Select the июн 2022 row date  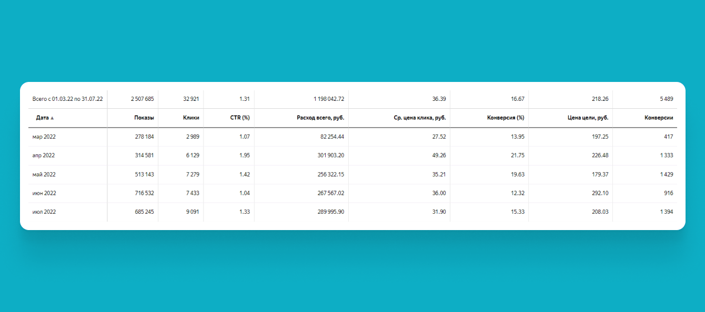pos(44,193)
